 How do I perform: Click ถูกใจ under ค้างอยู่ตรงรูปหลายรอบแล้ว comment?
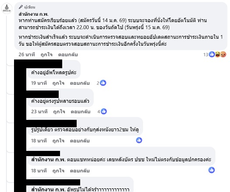coord(59,112)
